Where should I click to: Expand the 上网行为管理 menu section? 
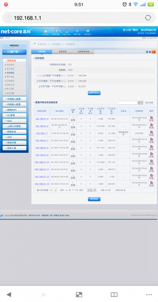pyautogui.click(x=15, y=126)
